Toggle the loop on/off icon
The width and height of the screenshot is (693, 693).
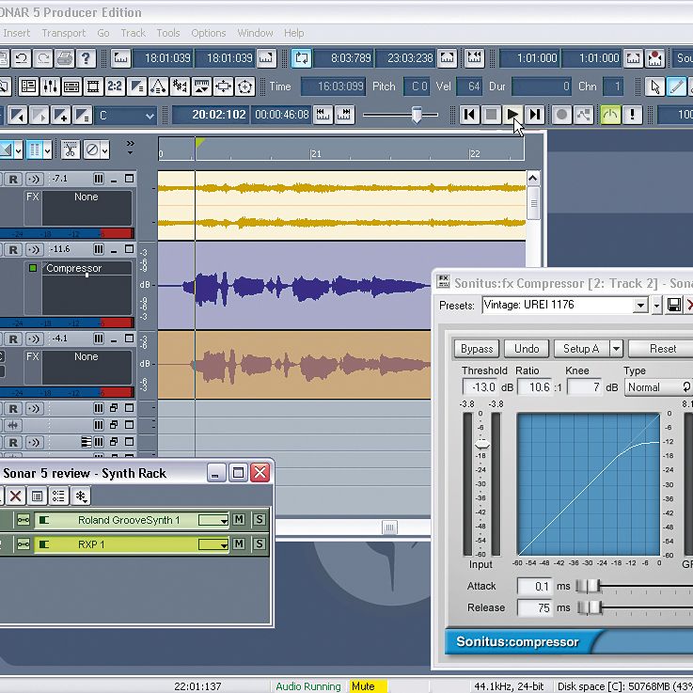pos(302,58)
